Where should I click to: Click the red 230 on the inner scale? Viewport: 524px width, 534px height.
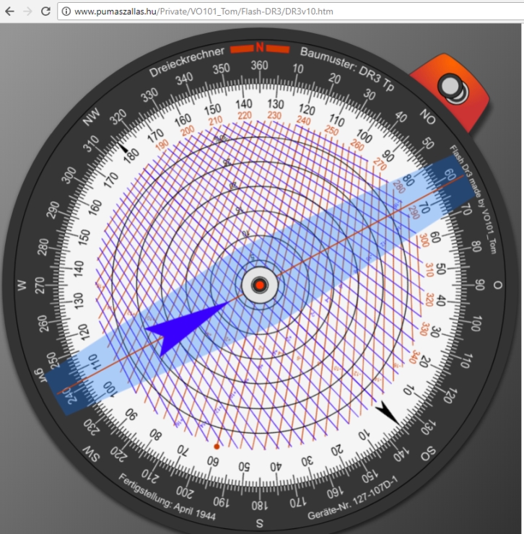click(x=274, y=115)
